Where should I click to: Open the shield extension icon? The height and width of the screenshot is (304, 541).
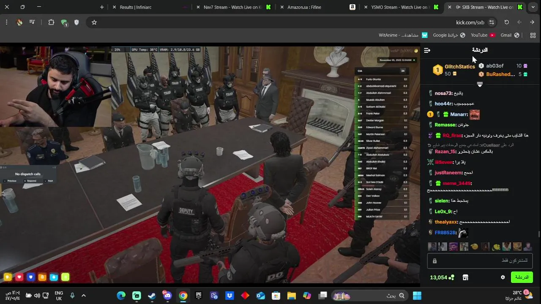[77, 22]
